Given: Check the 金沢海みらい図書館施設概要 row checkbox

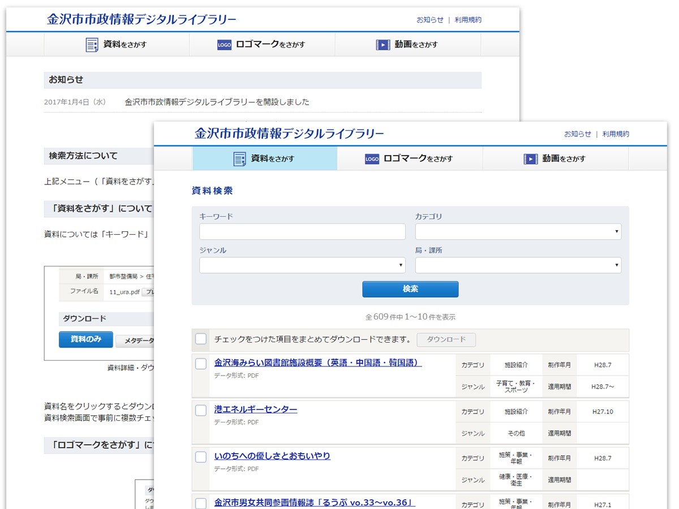Looking at the screenshot, I should pyautogui.click(x=201, y=364).
